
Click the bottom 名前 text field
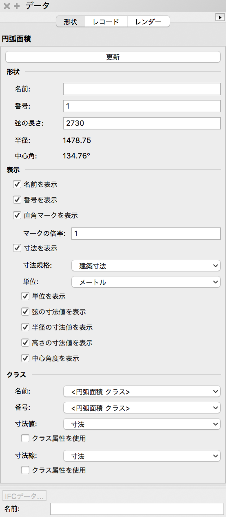137,509
